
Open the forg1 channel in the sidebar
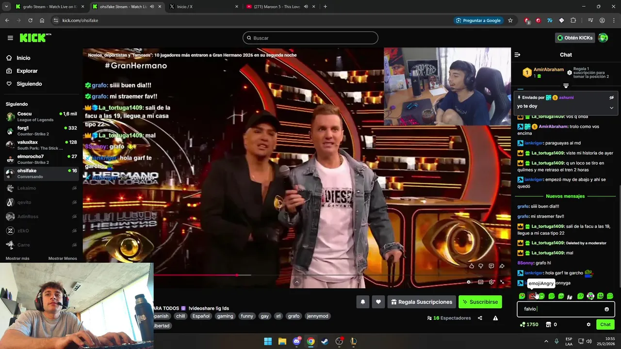[41, 131]
